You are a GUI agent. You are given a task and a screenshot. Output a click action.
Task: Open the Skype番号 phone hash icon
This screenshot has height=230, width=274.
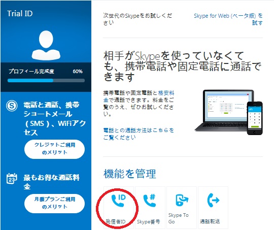point(150,200)
